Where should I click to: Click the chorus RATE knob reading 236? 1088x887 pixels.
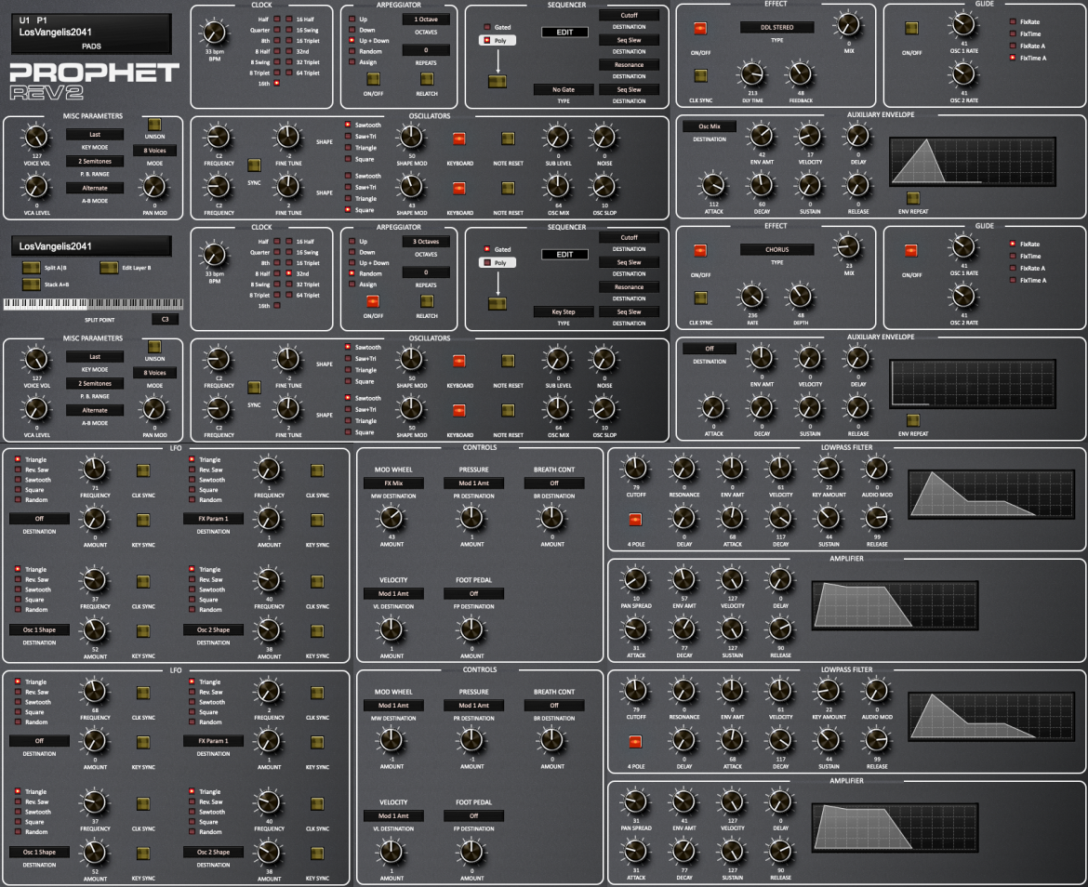click(752, 297)
